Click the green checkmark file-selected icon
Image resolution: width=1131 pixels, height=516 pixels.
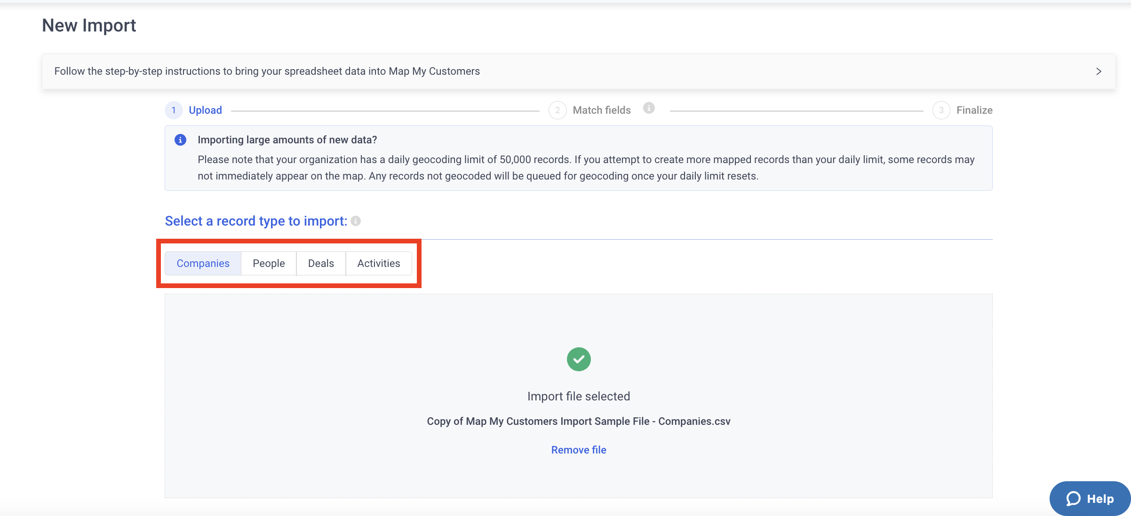pos(579,360)
